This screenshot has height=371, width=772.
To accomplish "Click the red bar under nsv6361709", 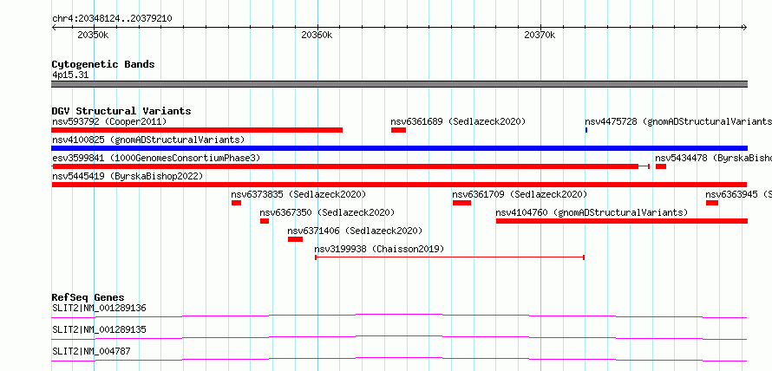I will click(x=461, y=203).
